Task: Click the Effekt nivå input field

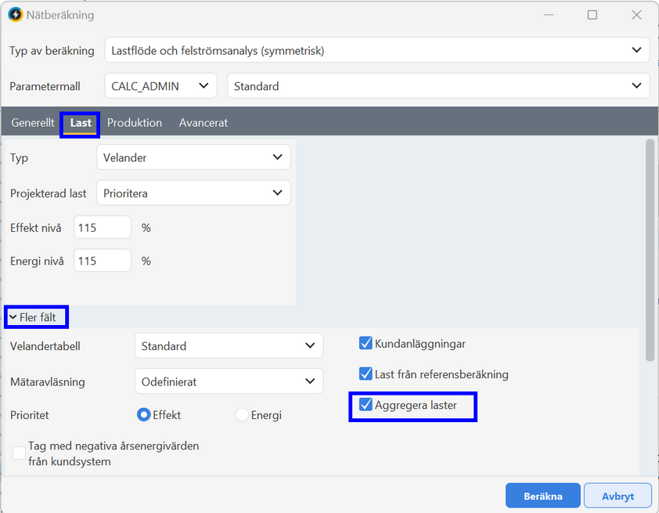Action: pyautogui.click(x=103, y=227)
